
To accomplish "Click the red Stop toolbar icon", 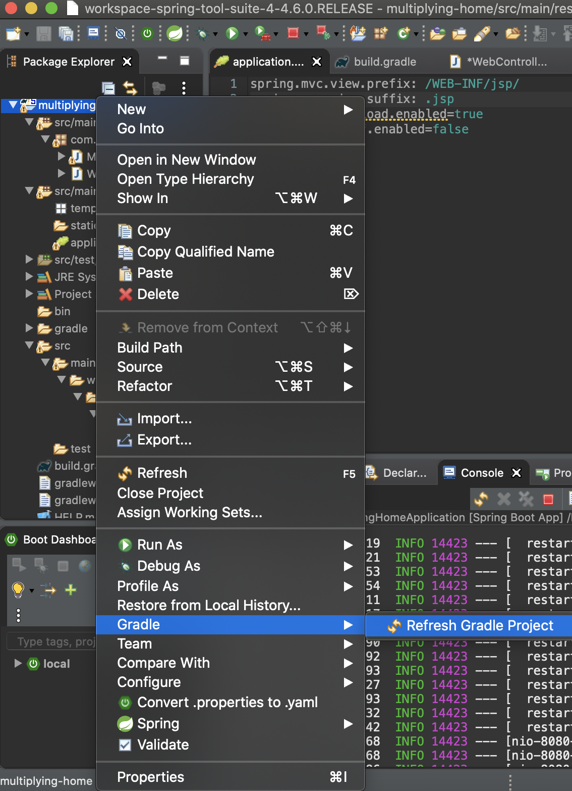I will 293,33.
